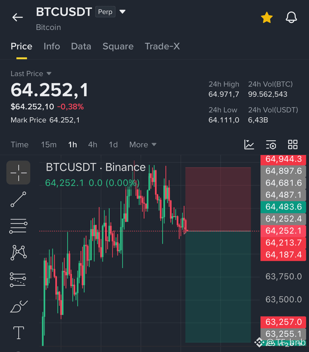Open the Square tab

point(118,46)
